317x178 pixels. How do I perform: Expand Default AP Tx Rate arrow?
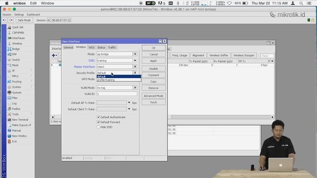tap(129, 103)
